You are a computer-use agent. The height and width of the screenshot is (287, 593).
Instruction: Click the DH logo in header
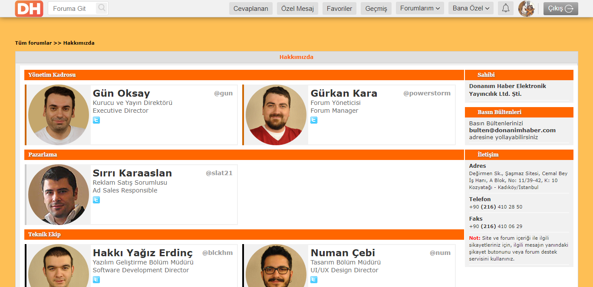(x=29, y=9)
